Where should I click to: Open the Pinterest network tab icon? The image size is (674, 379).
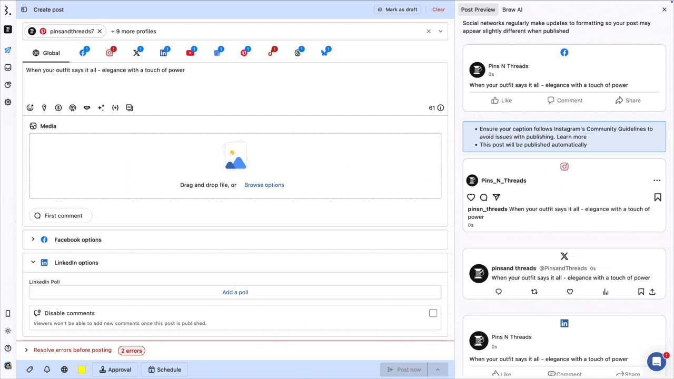pyautogui.click(x=244, y=53)
